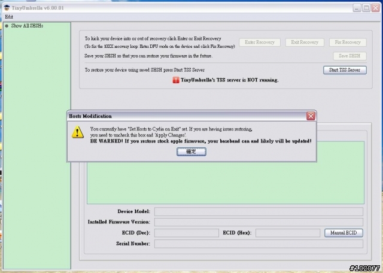Image resolution: width=383 pixels, height=273 pixels.
Task: Focus the Installed Firmware Version field
Action: pos(259,222)
